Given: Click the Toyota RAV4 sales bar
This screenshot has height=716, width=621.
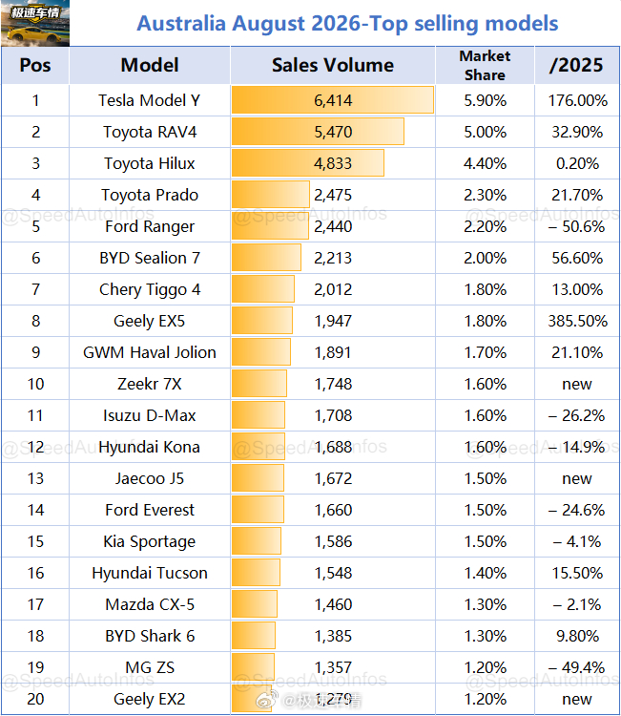Looking at the screenshot, I should click(318, 132).
